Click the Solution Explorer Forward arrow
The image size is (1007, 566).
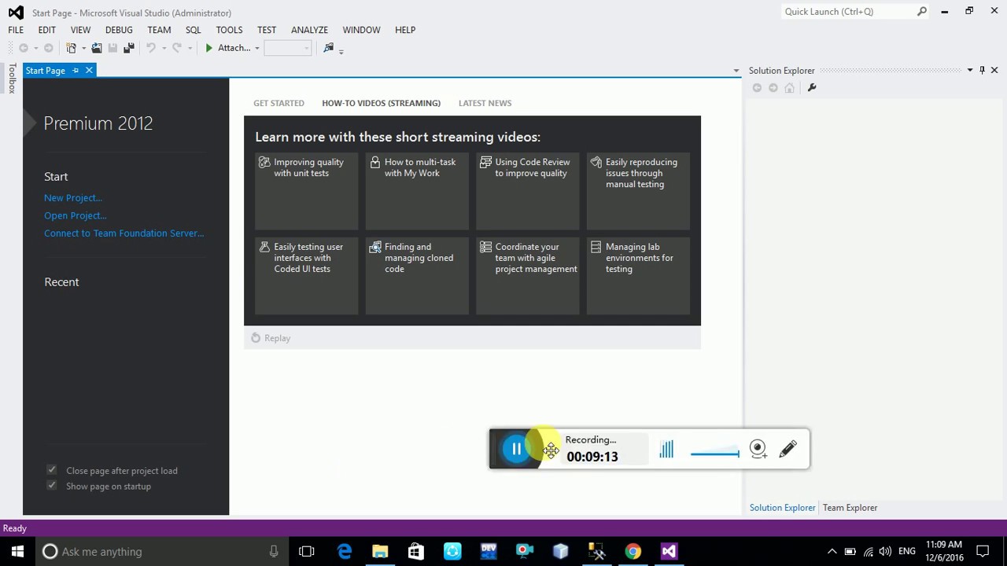tap(773, 88)
